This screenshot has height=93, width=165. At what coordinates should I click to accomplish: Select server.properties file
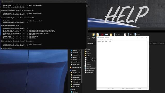click(90, 68)
